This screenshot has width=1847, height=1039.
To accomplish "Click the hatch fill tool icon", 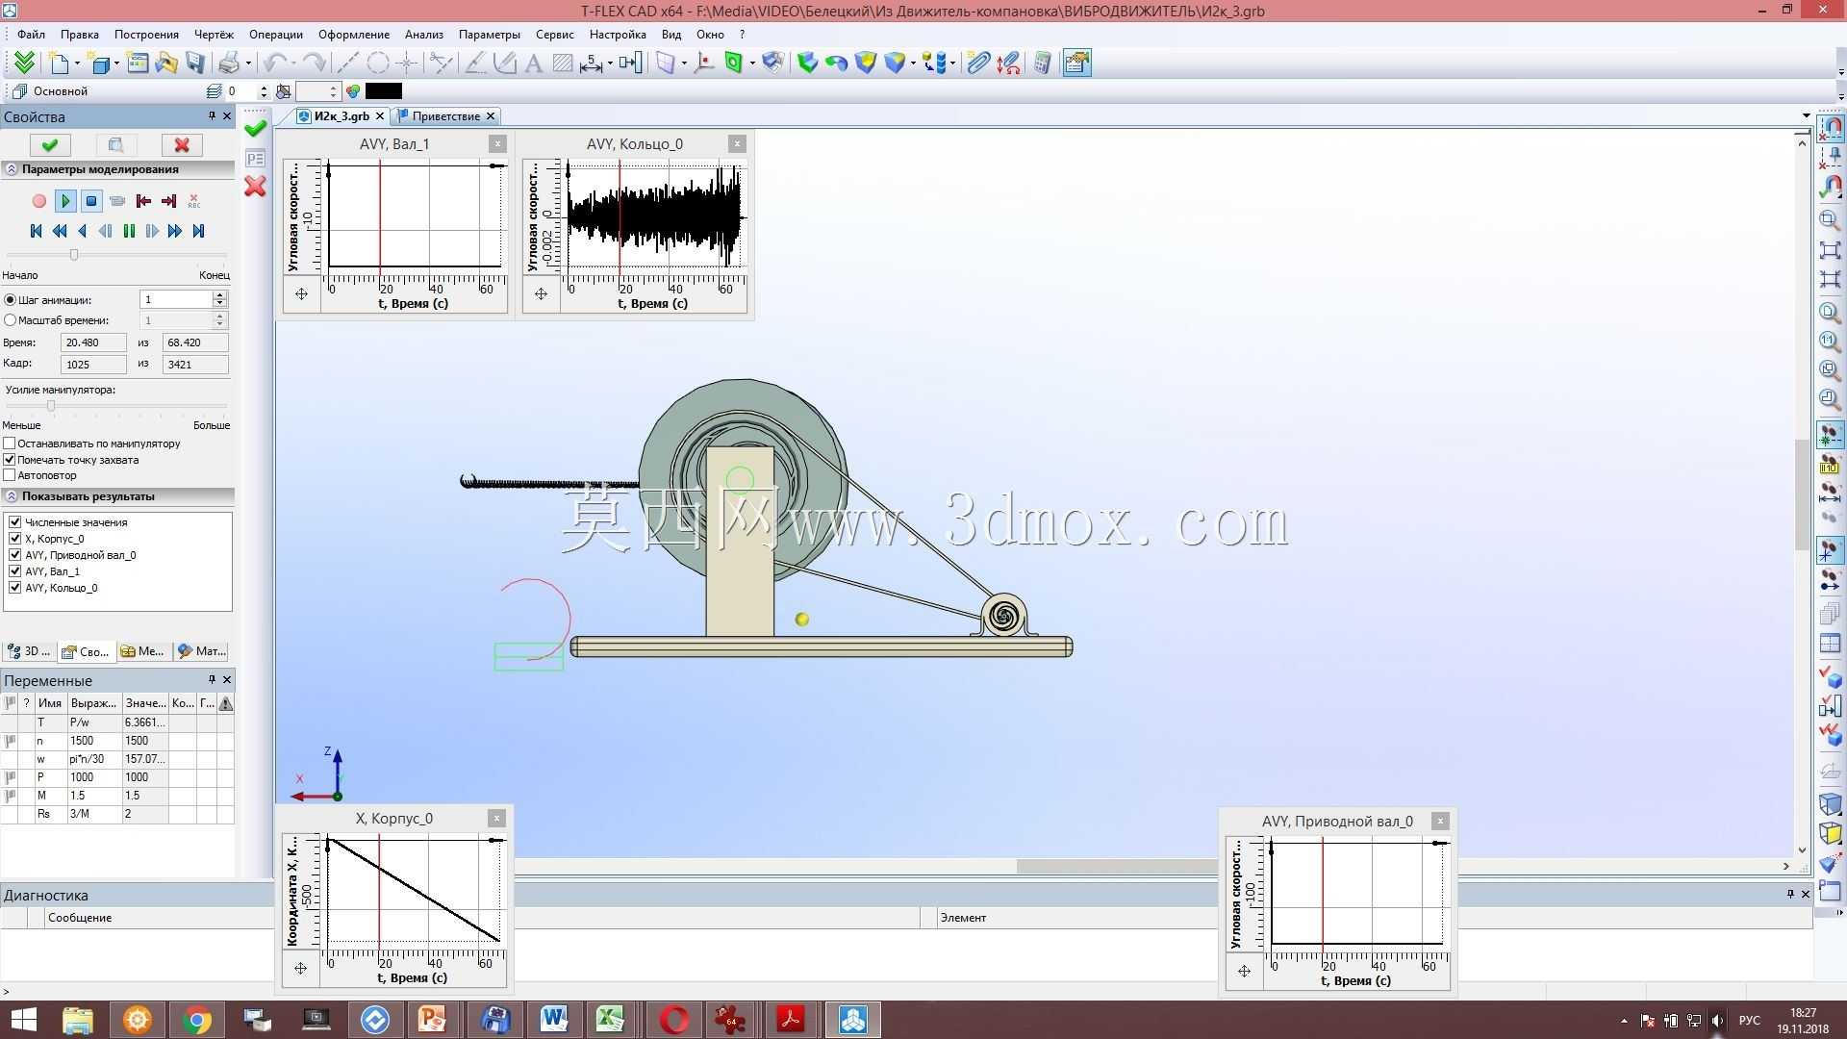I will (563, 63).
